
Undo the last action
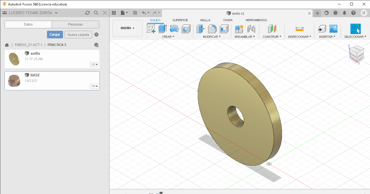[x=144, y=13]
